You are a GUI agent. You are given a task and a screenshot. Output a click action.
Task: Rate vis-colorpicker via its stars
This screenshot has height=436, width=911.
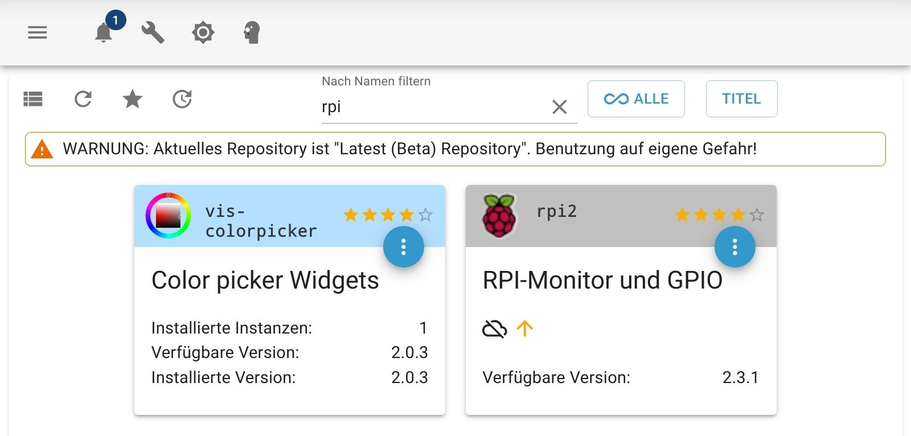tap(388, 215)
